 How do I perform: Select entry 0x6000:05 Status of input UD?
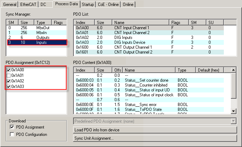pyautogui.click(x=149, y=90)
